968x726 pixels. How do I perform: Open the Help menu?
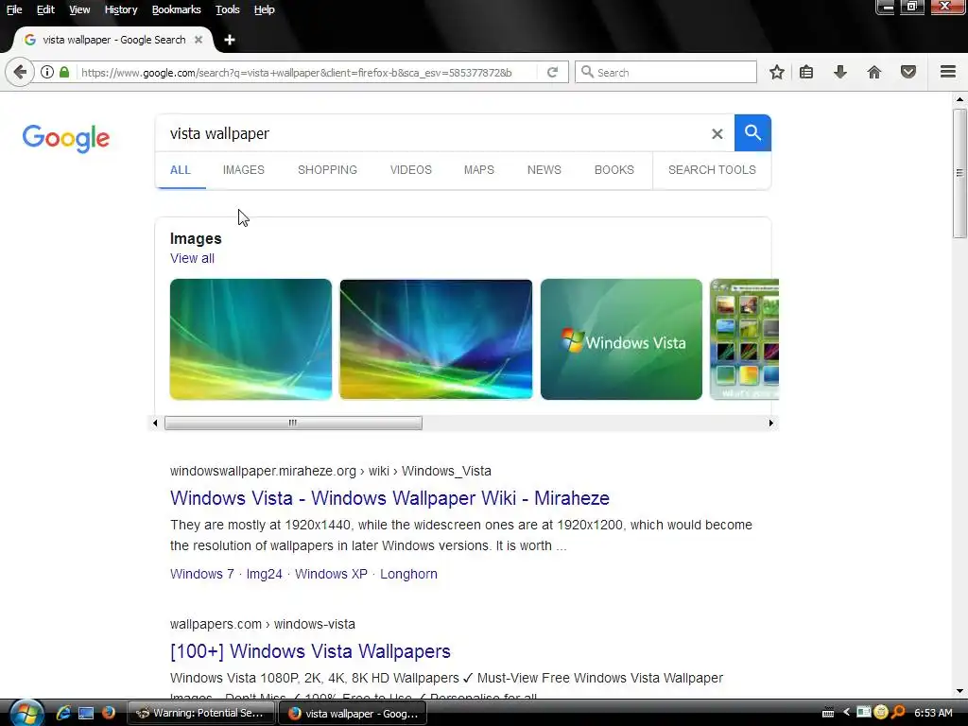click(265, 9)
